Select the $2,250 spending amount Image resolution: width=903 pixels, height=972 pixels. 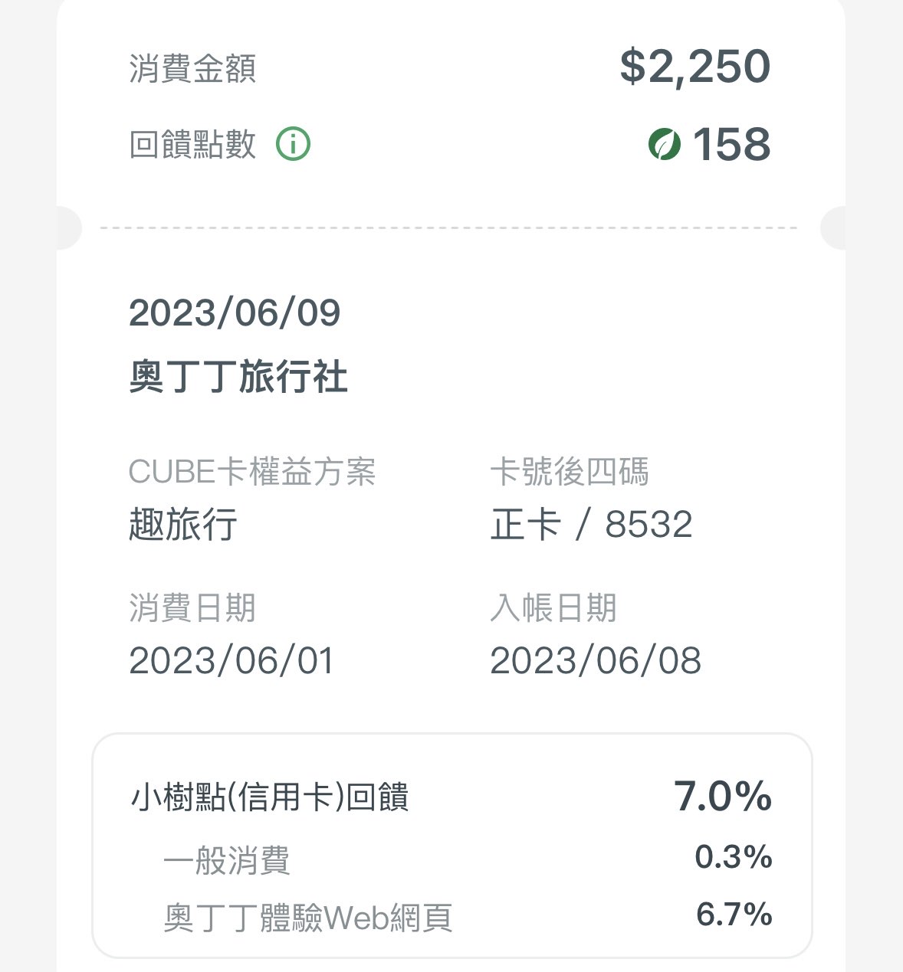coord(694,67)
